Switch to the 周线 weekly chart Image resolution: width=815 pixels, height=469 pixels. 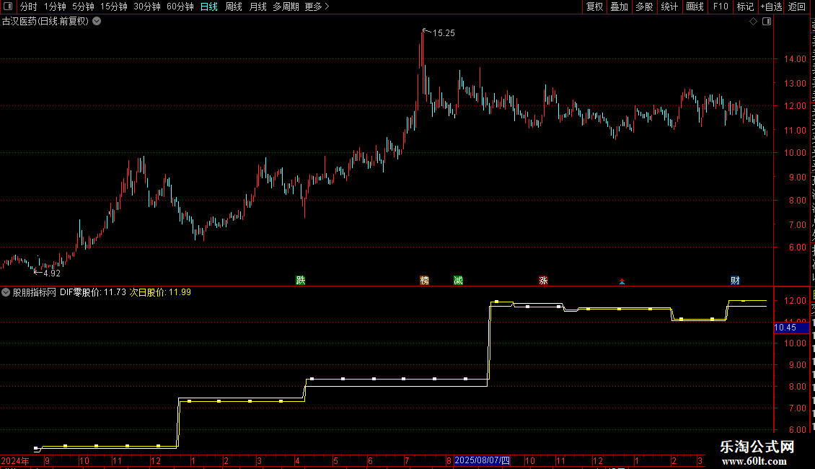click(x=234, y=6)
